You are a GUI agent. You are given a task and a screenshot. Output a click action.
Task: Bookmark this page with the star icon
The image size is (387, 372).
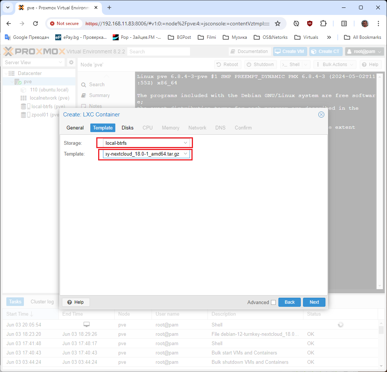[278, 24]
